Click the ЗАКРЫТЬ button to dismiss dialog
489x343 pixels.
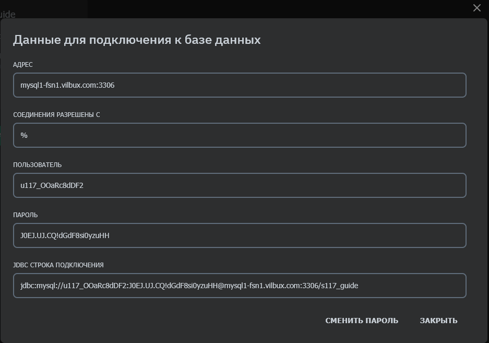point(439,321)
